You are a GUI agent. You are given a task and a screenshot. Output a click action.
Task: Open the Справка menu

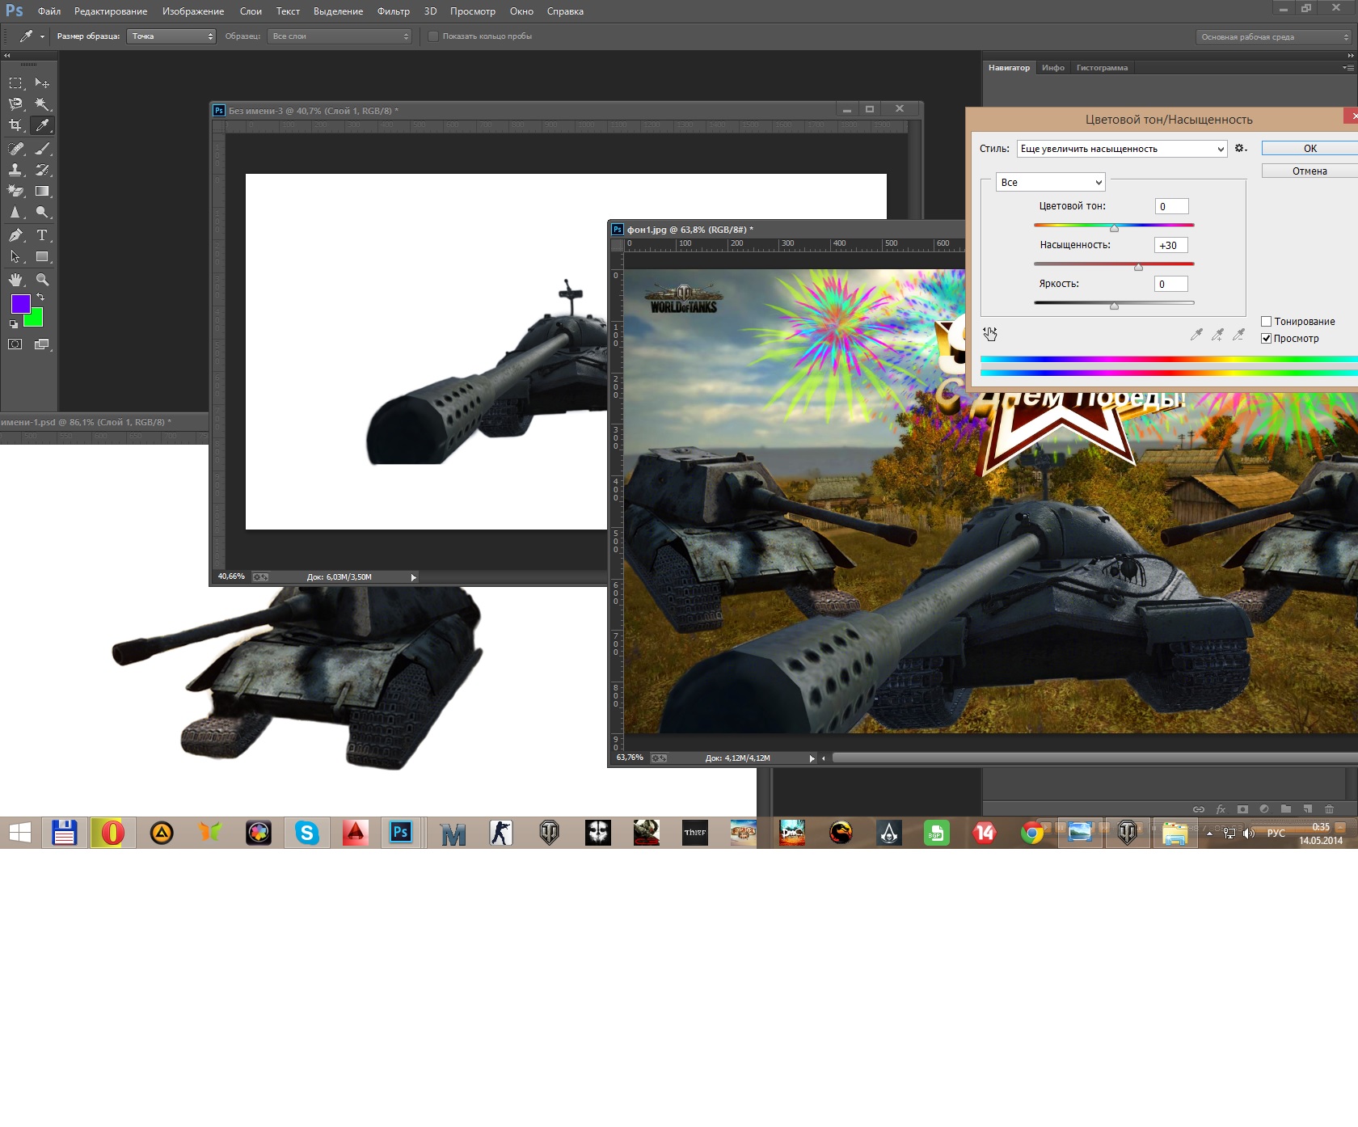[x=565, y=11]
